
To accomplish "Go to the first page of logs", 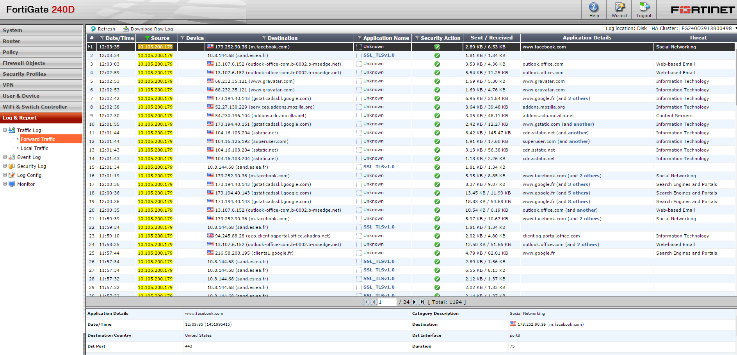I will pos(366,302).
